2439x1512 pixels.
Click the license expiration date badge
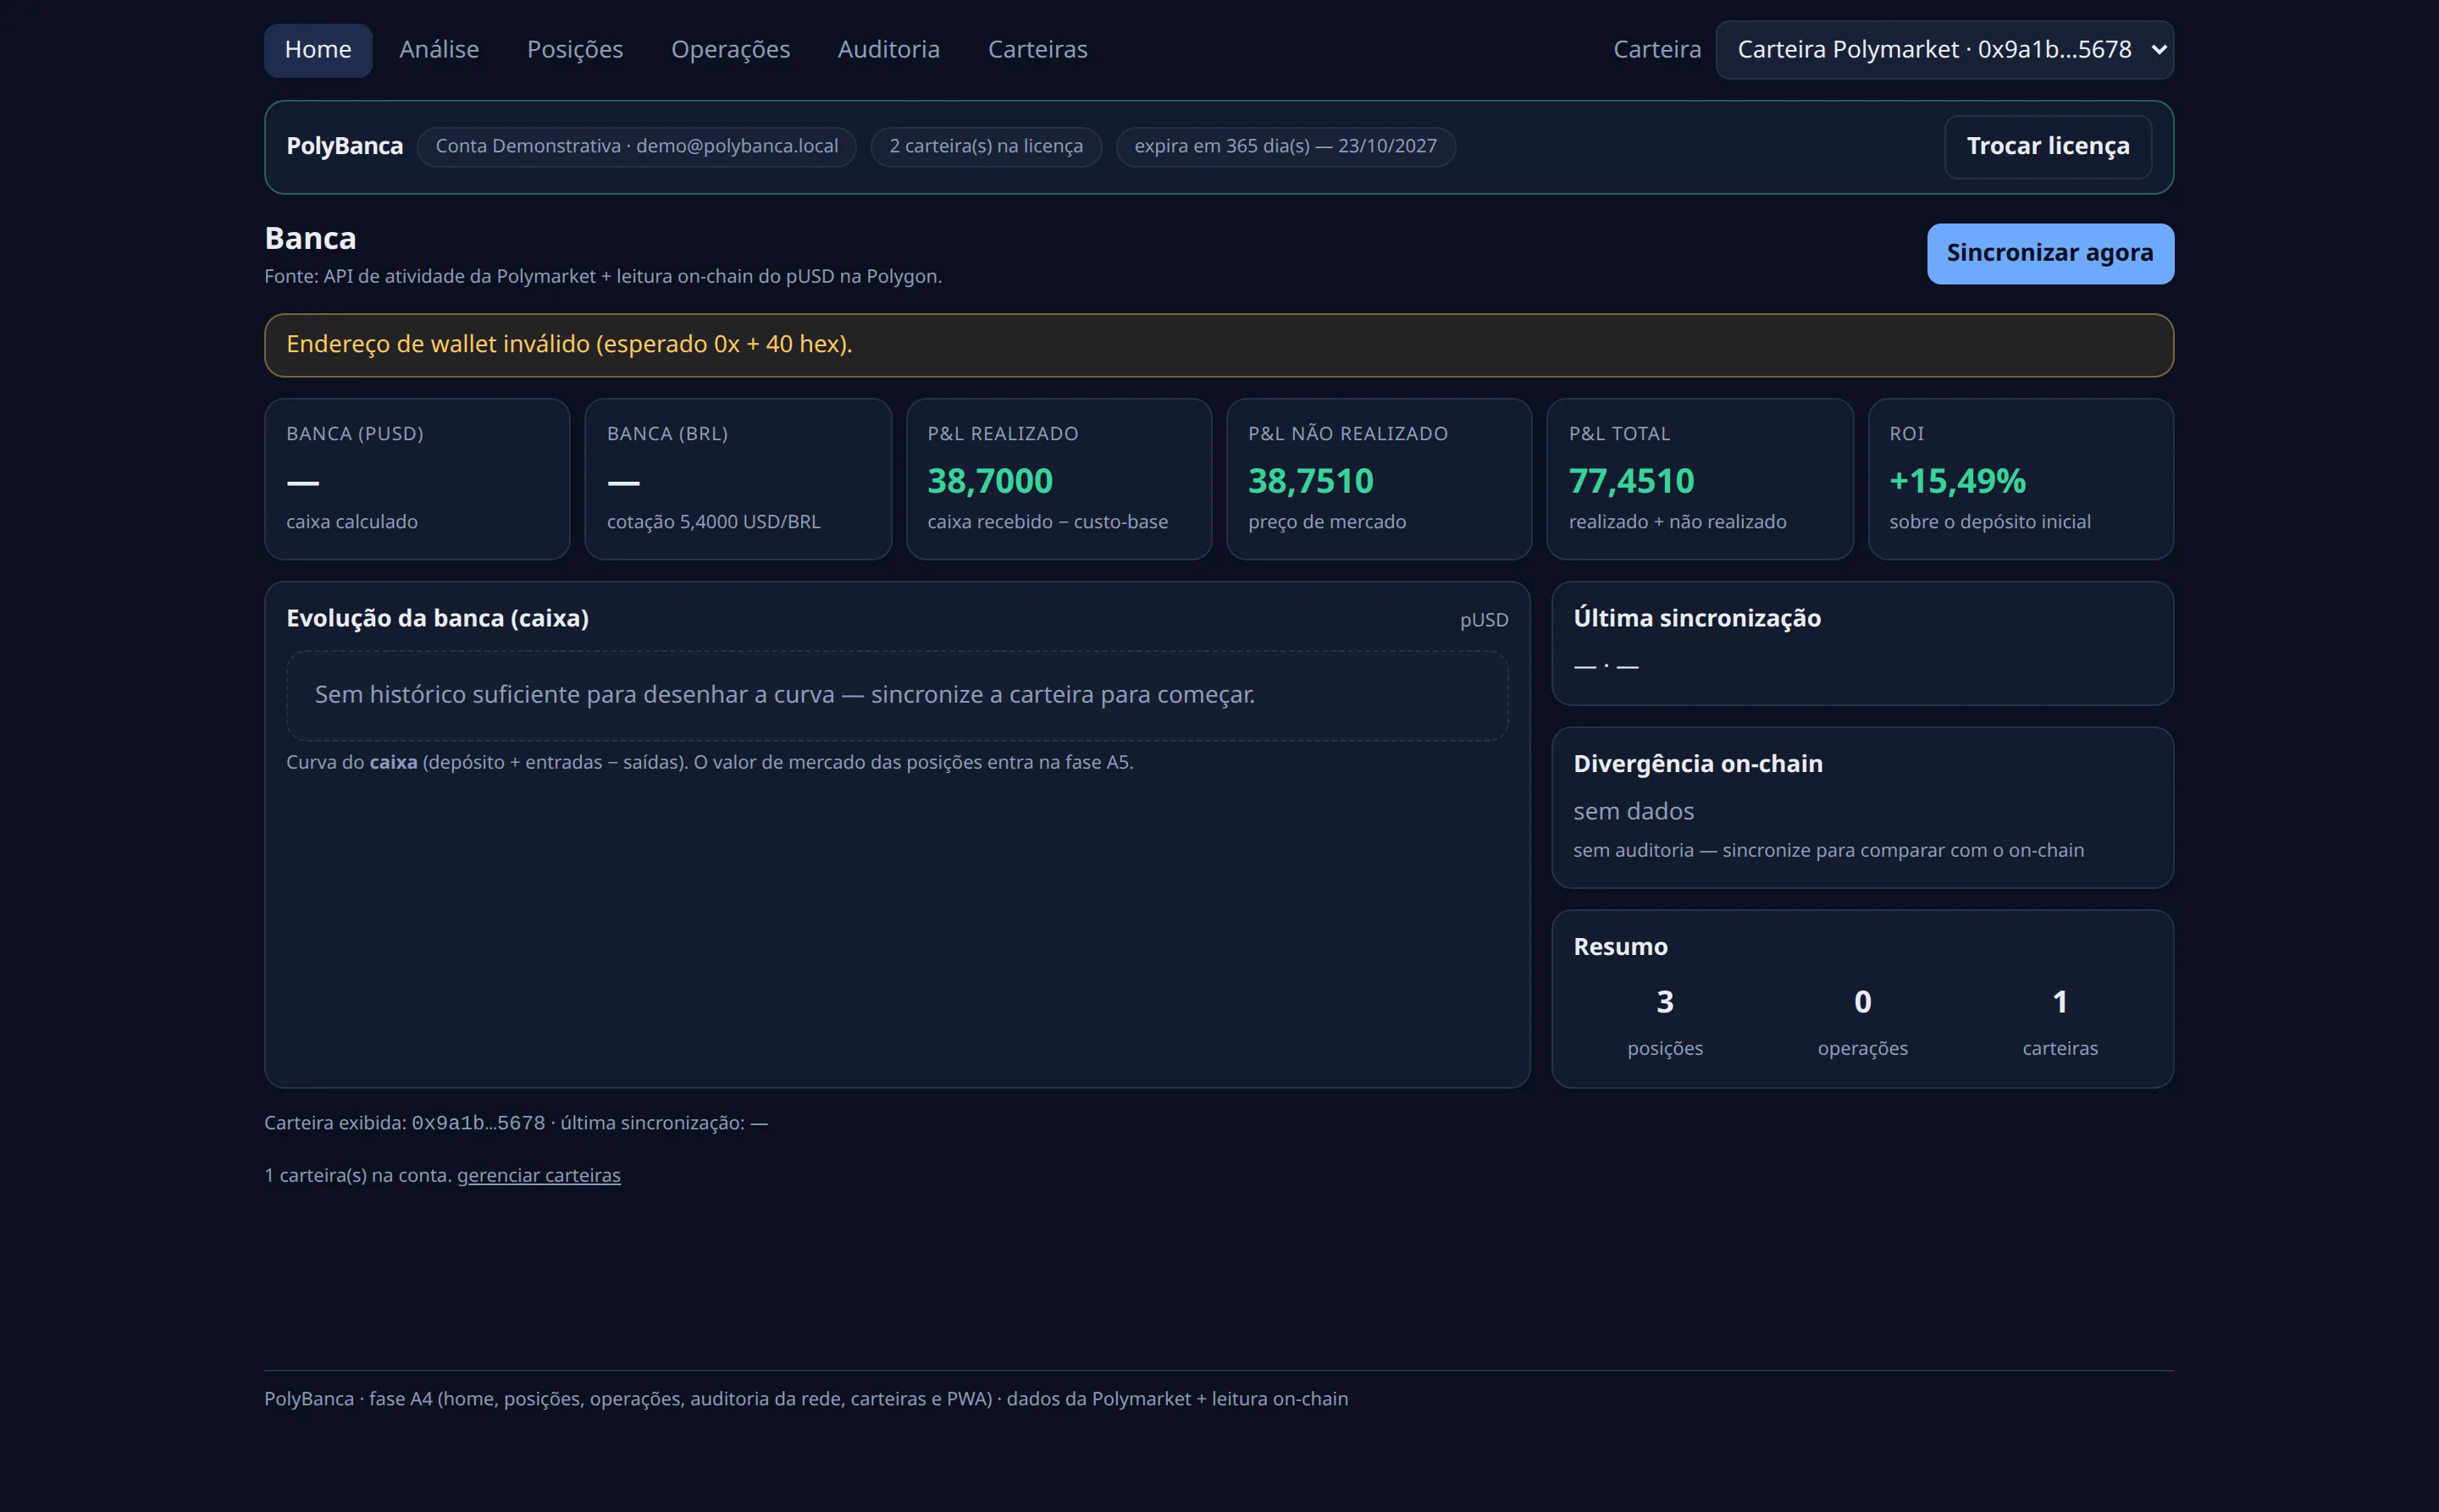(x=1286, y=147)
